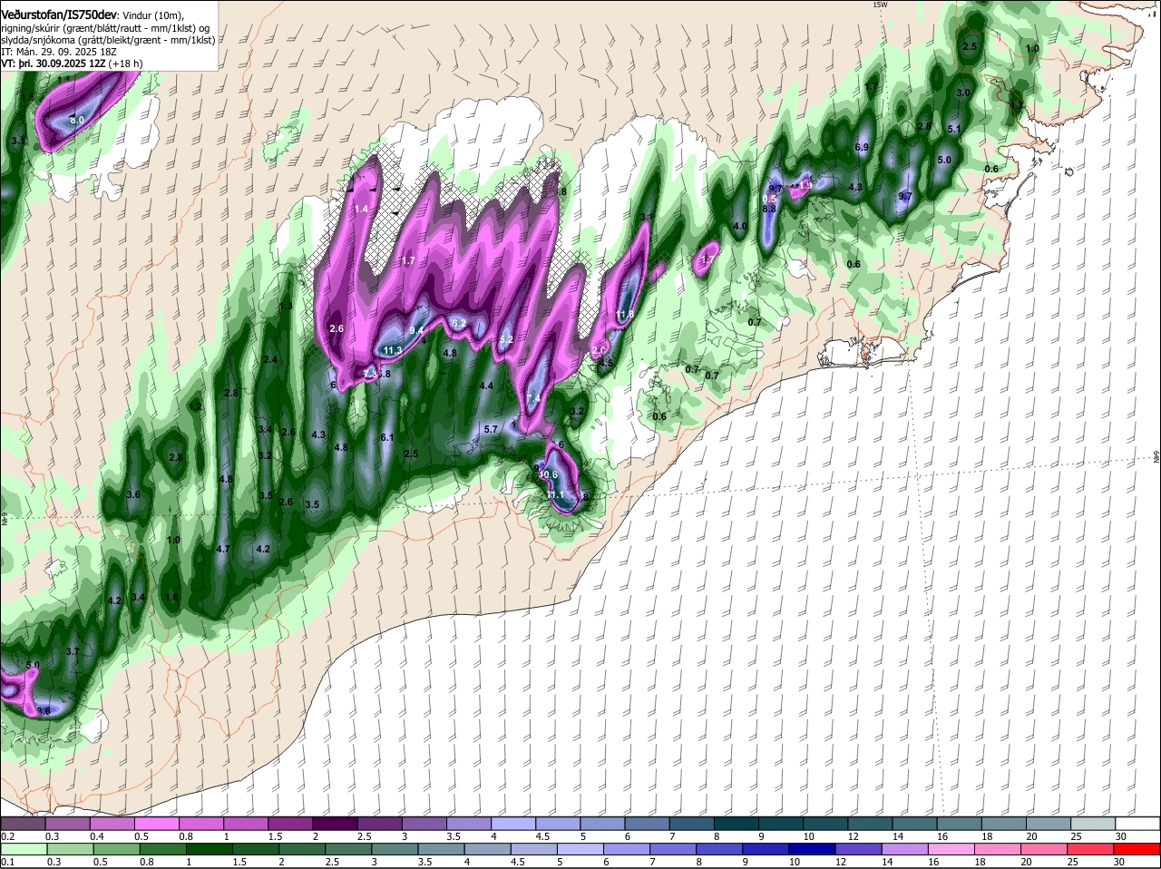Click the 5.1 precipitation value
Image resolution: width=1161 pixels, height=869 pixels.
point(954,130)
